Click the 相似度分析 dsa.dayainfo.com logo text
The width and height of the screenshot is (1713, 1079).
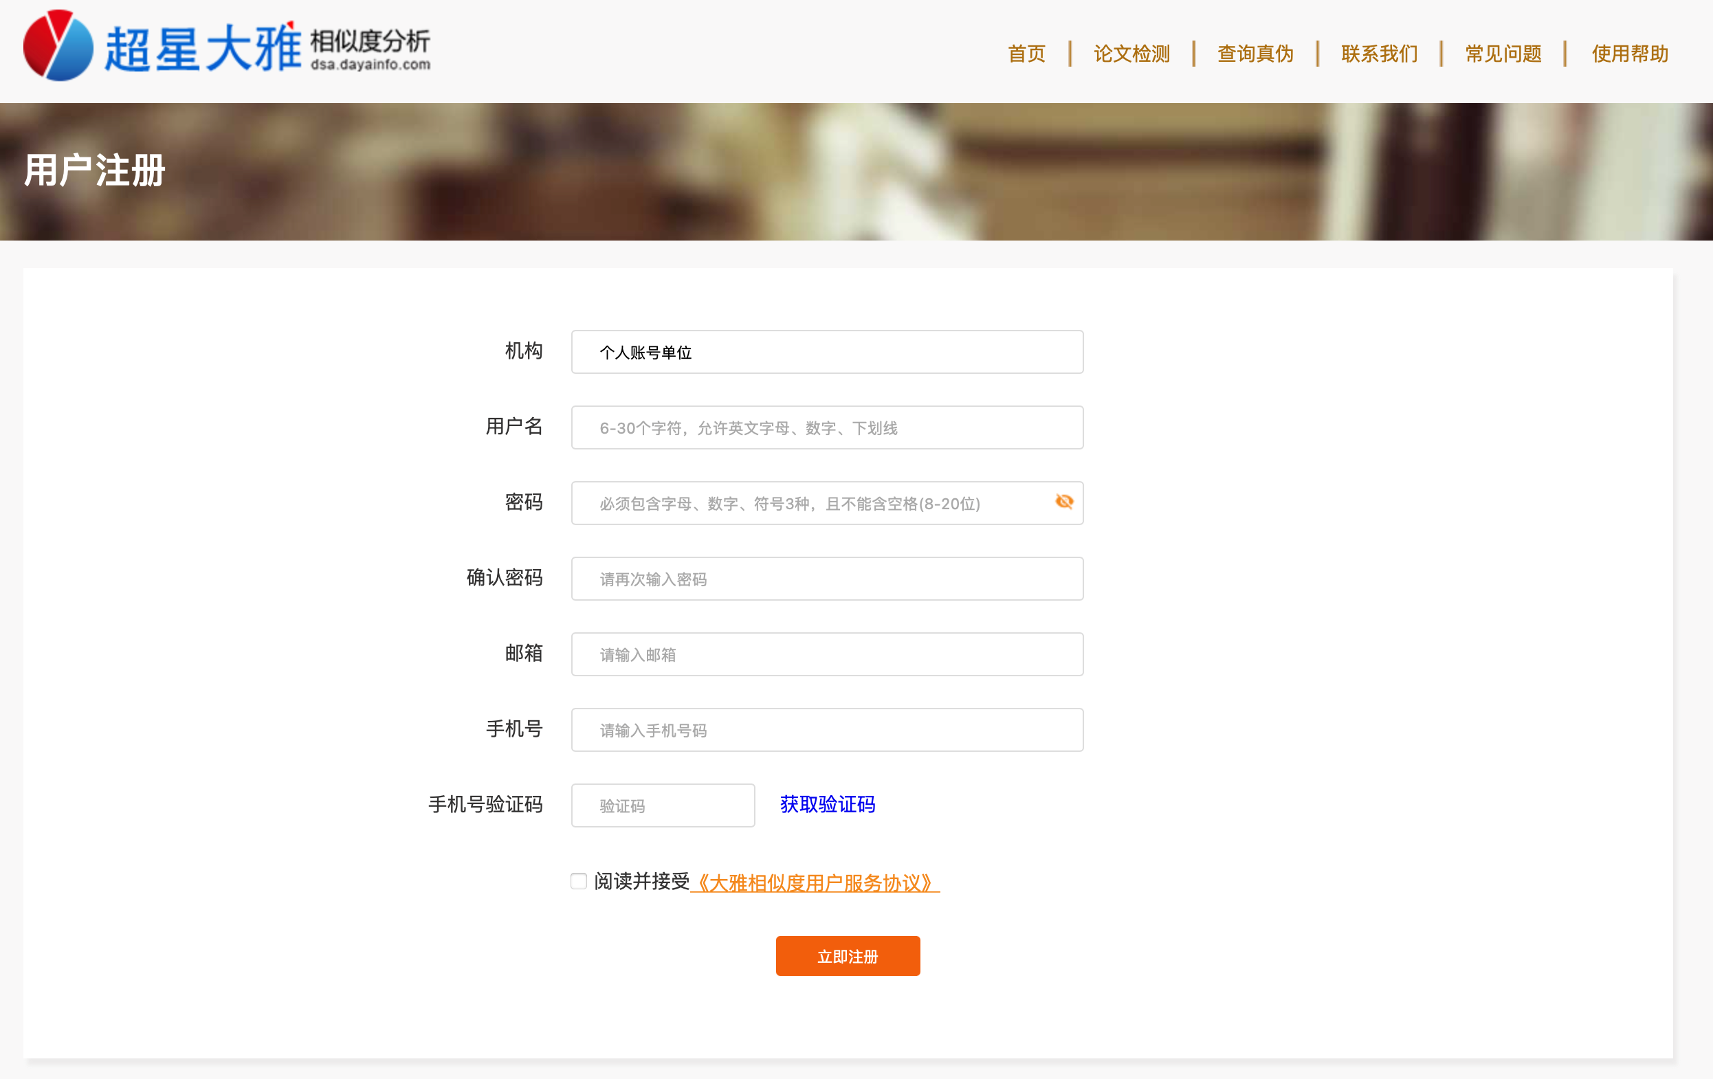tap(370, 49)
